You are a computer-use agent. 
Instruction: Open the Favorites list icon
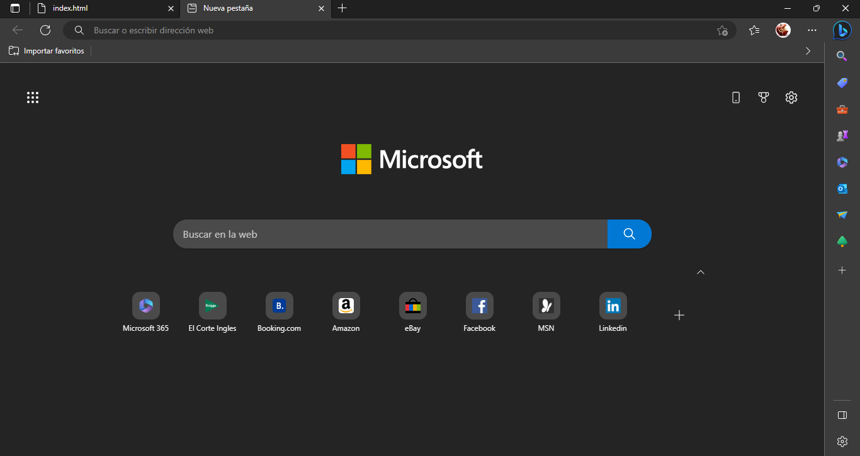(754, 30)
